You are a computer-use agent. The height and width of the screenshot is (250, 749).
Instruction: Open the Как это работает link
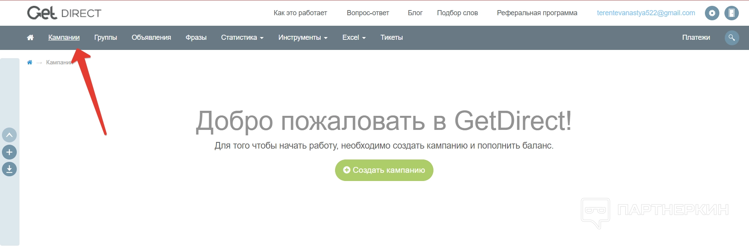(x=300, y=13)
